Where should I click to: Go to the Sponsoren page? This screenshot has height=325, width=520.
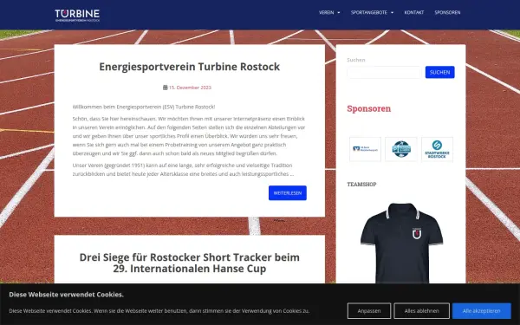click(447, 13)
